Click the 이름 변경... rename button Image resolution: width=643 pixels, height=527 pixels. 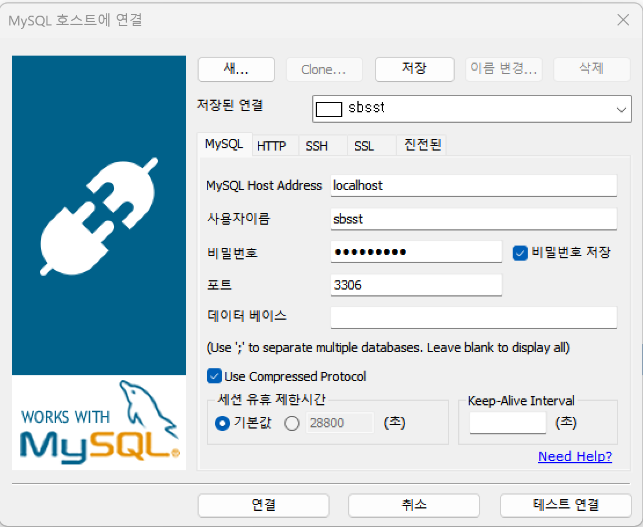pos(503,69)
